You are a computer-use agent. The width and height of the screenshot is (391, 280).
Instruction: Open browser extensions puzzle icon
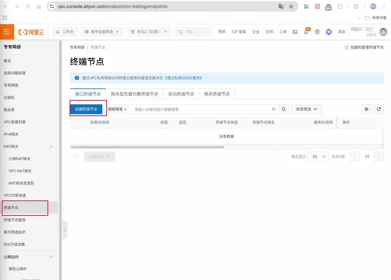tap(340, 6)
